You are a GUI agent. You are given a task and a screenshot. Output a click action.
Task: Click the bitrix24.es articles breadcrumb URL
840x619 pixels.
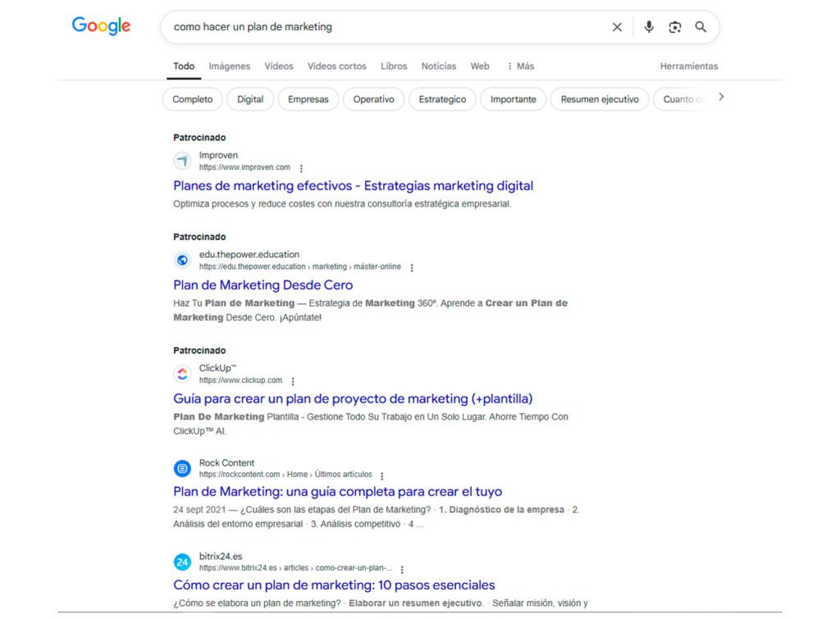(x=295, y=567)
